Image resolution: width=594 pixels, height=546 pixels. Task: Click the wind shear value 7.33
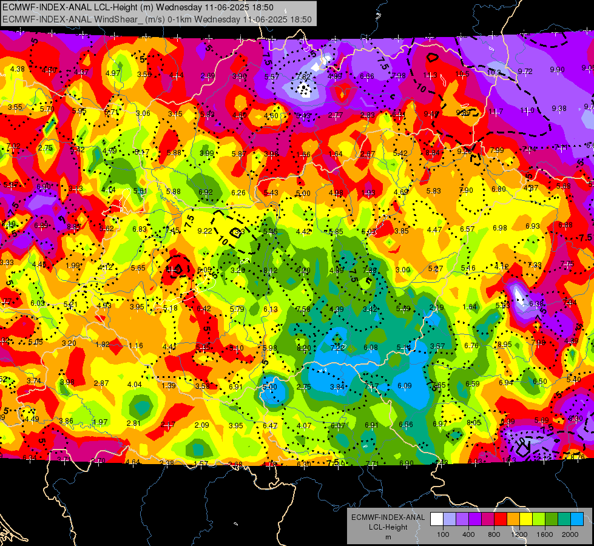tap(535, 265)
